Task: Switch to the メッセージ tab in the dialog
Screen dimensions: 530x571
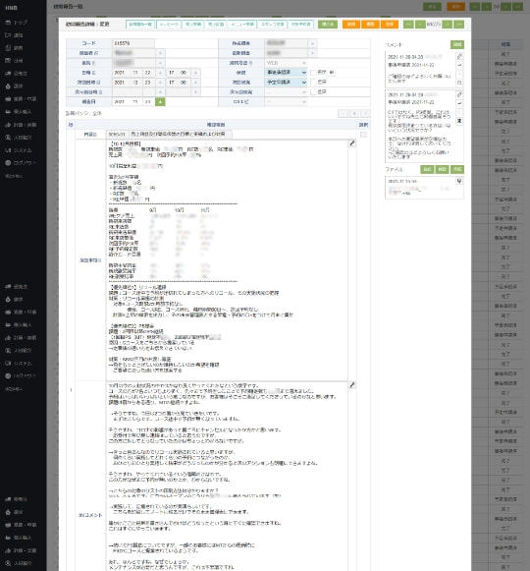Action: tap(169, 24)
